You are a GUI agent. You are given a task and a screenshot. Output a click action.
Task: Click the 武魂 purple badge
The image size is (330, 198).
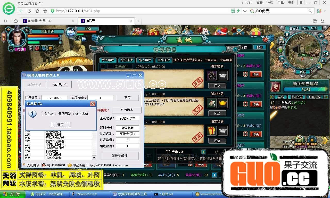20,49
